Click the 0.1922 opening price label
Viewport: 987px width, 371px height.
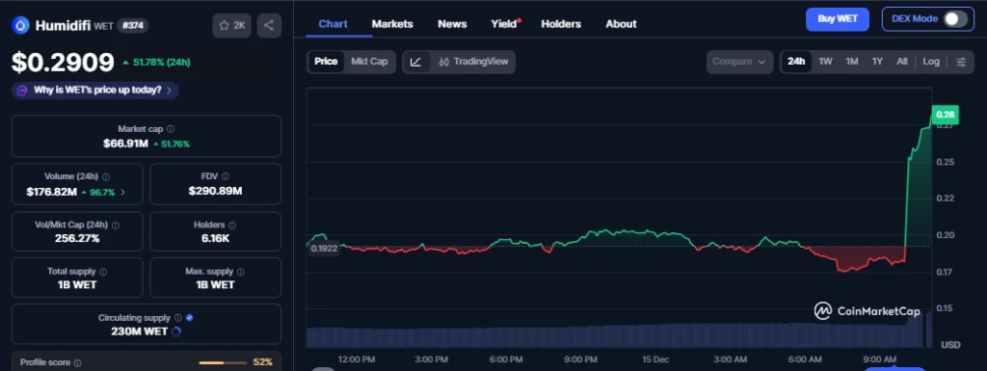point(324,249)
